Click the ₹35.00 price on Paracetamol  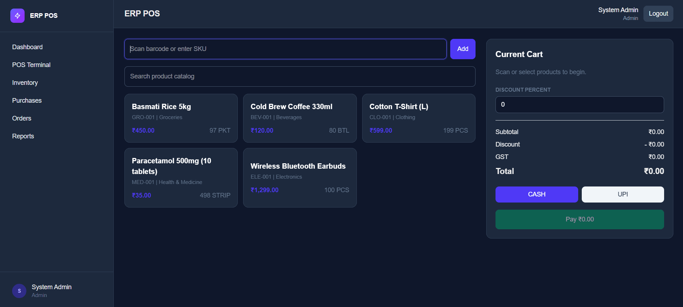pos(141,195)
